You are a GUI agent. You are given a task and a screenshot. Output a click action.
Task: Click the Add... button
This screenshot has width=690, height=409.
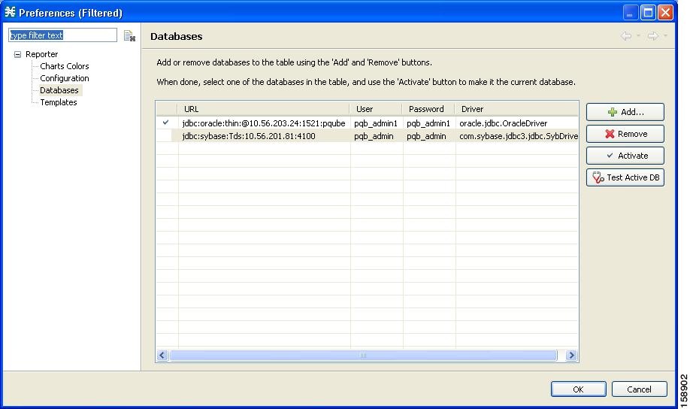[625, 112]
